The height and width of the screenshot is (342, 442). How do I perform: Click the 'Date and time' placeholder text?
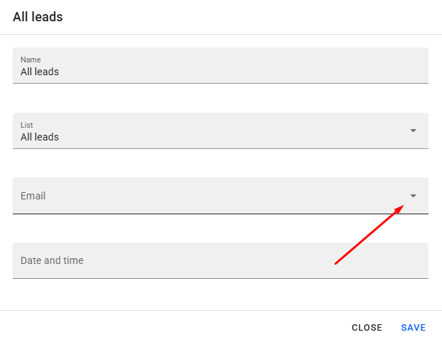point(52,260)
